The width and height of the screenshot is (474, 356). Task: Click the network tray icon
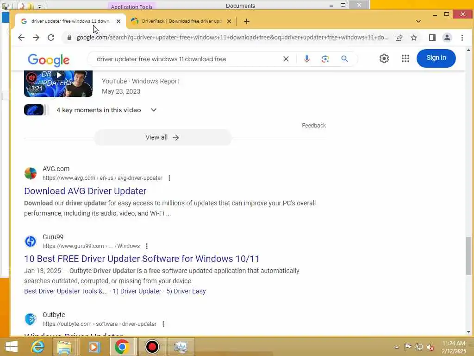[419, 347]
